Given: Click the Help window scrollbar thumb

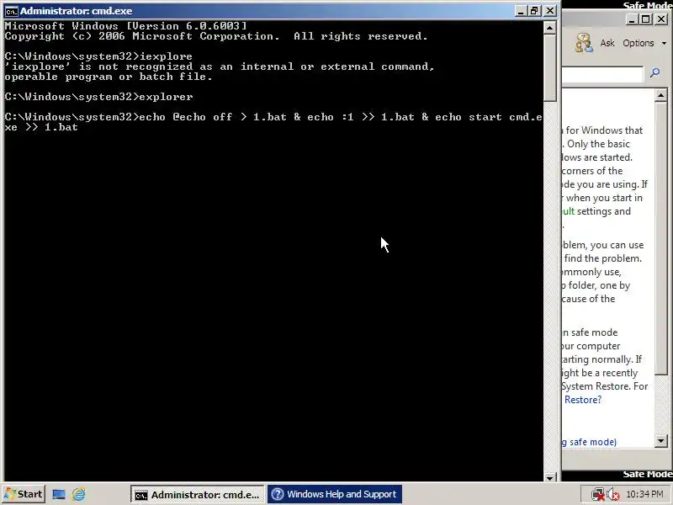Looking at the screenshot, I should coord(661,237).
